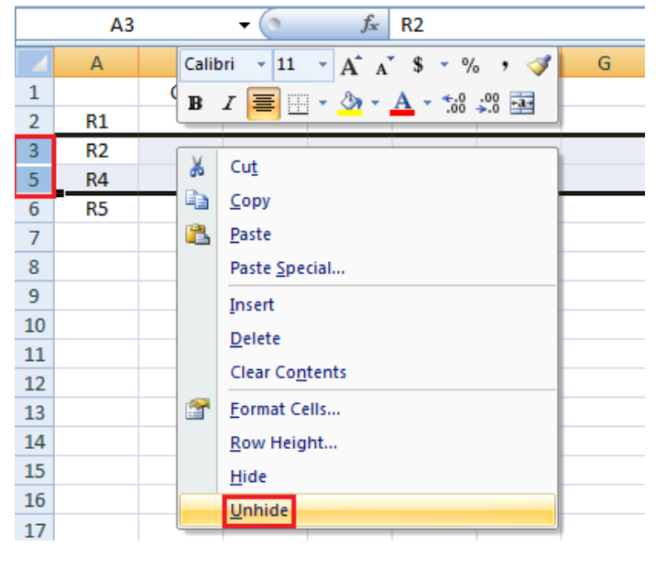Click the Increase Decimal icon
Viewport: 656px width, 569px height.
coord(453,104)
